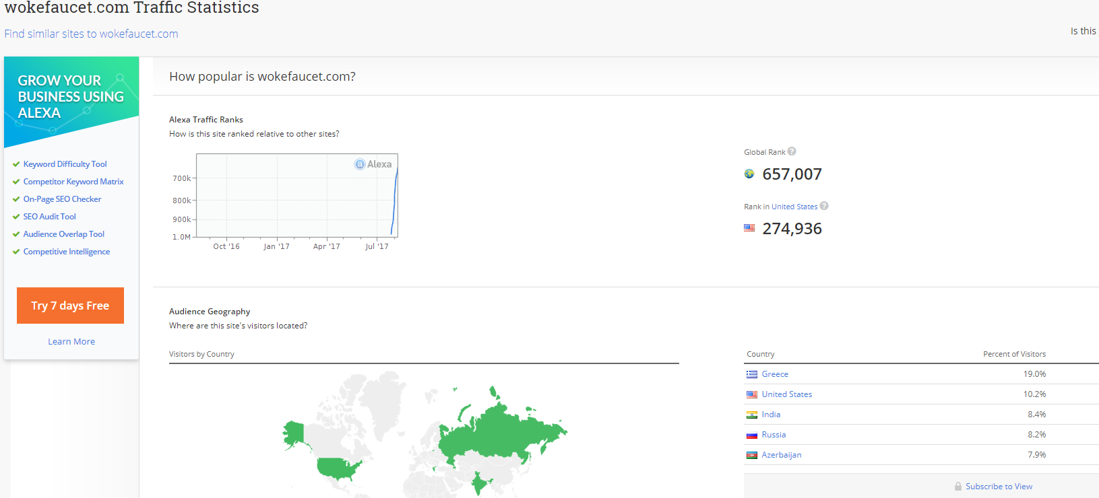Open On-Page SEO Checker link
1099x498 pixels.
pos(62,199)
